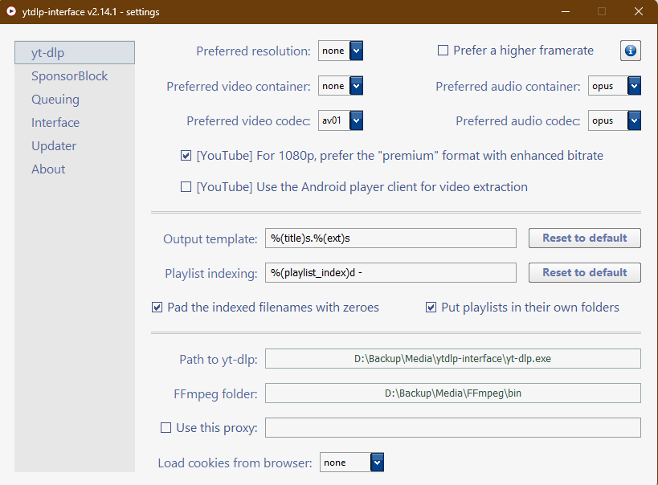Click the ytdlp-interface app icon in title bar
Image resolution: width=658 pixels, height=485 pixels.
pyautogui.click(x=12, y=11)
